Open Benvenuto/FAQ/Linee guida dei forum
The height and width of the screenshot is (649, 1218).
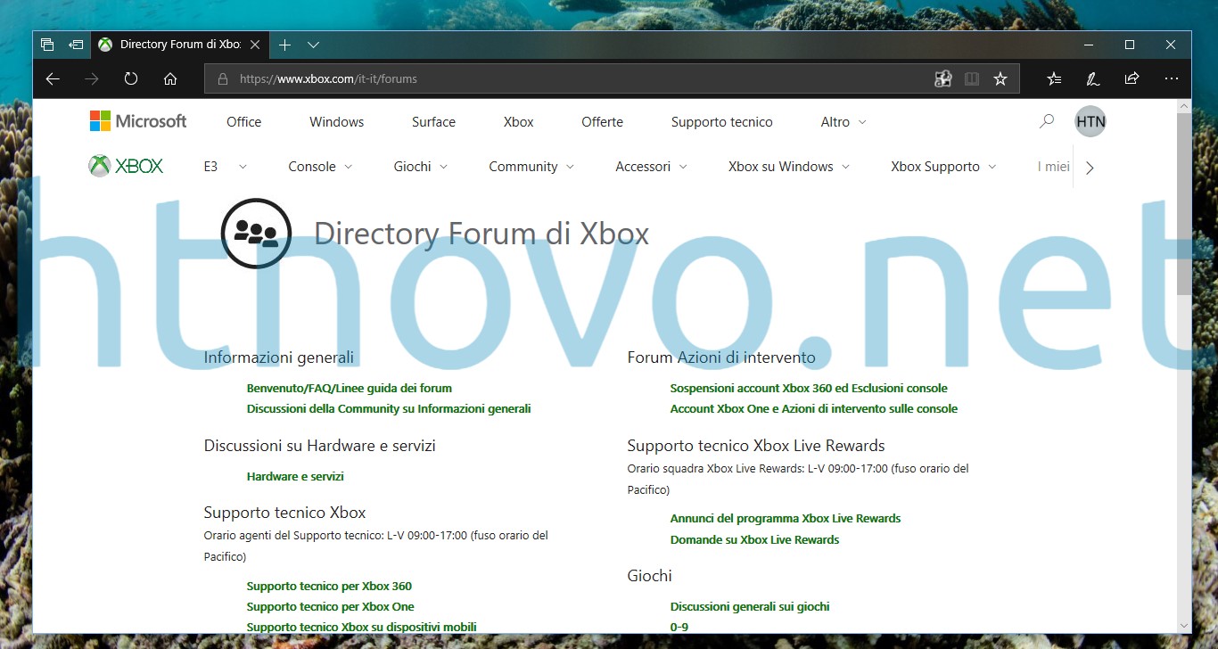tap(349, 388)
